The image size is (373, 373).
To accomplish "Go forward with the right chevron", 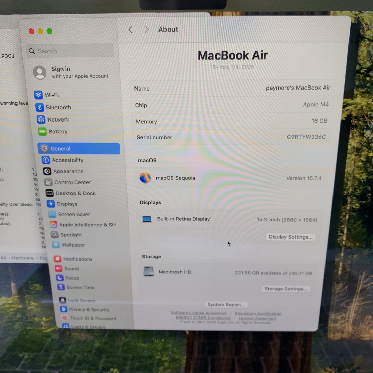I will click(x=147, y=30).
